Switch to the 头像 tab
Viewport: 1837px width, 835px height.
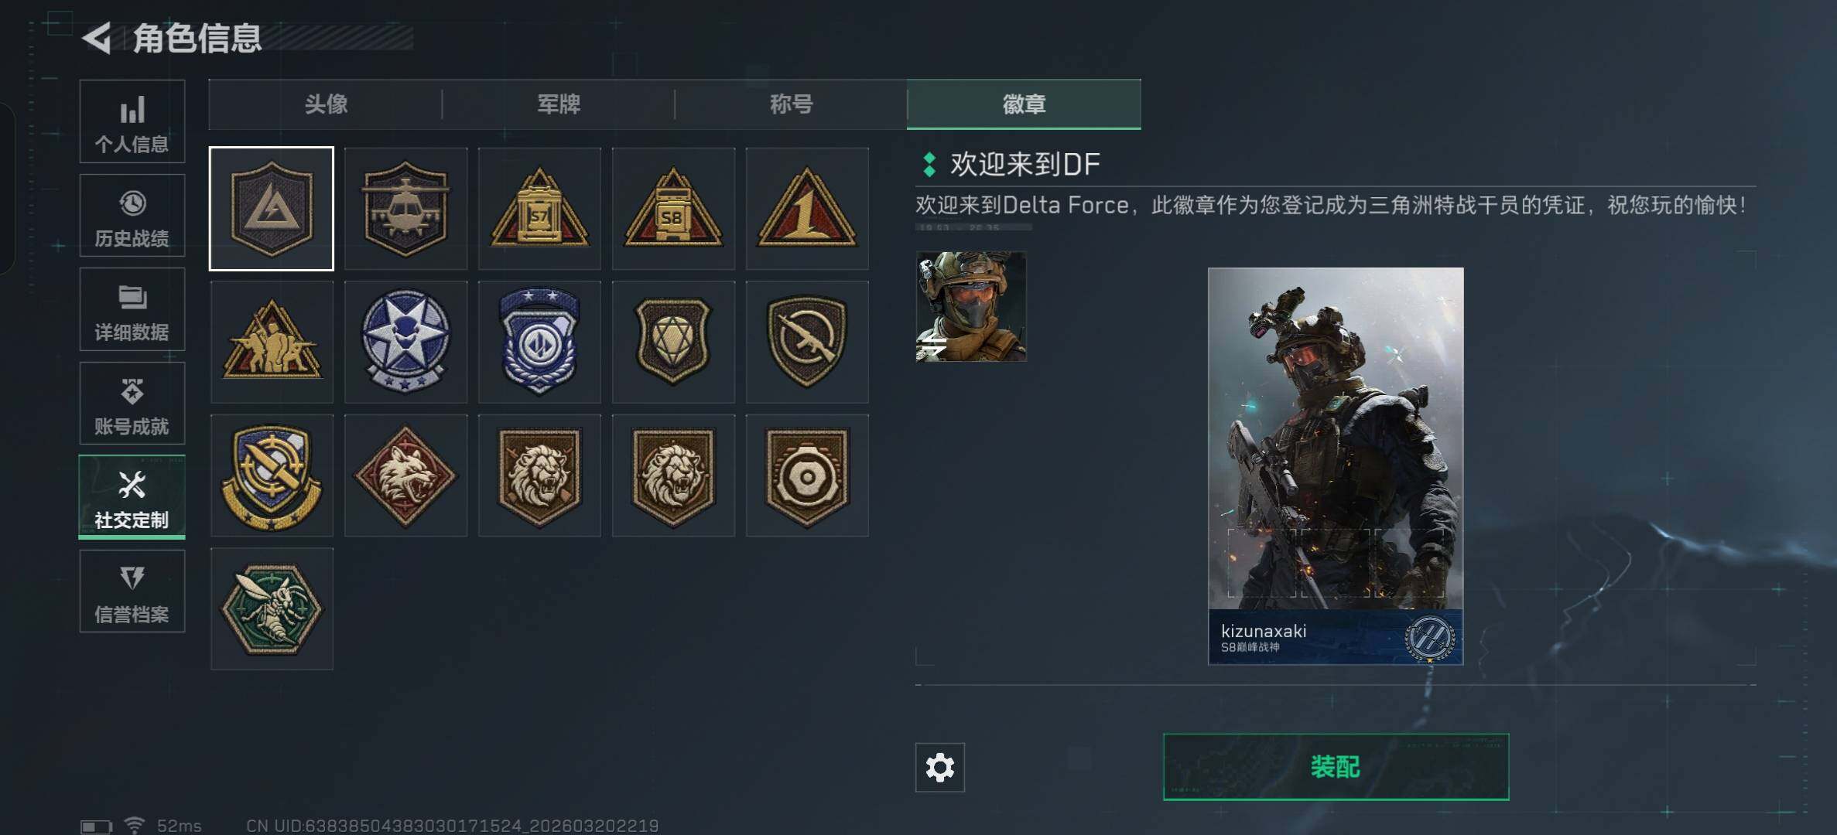[x=326, y=104]
